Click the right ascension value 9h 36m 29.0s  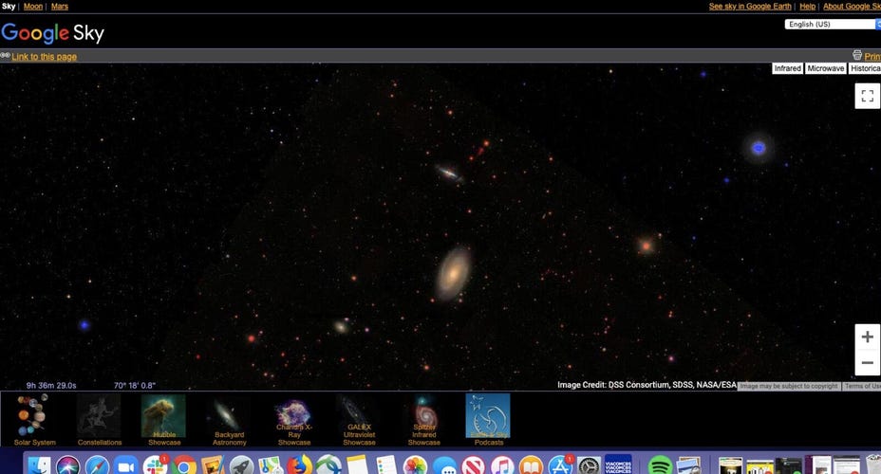point(51,386)
